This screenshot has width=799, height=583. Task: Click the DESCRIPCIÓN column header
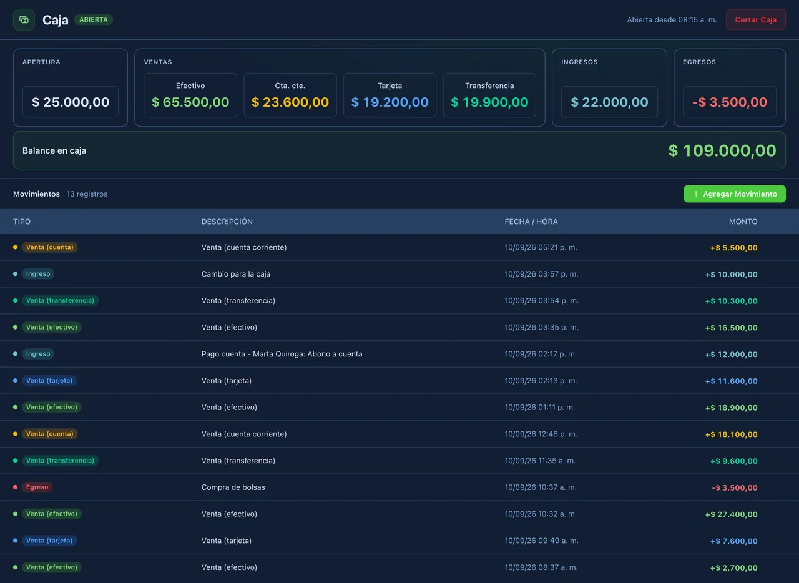click(227, 222)
